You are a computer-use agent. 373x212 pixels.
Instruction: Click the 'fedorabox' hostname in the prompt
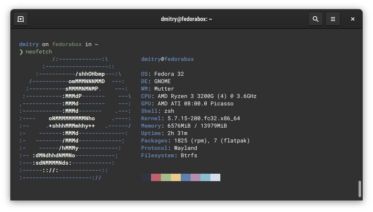coord(67,44)
